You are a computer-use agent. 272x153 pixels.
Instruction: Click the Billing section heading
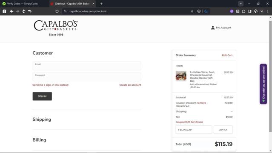pyautogui.click(x=40, y=140)
